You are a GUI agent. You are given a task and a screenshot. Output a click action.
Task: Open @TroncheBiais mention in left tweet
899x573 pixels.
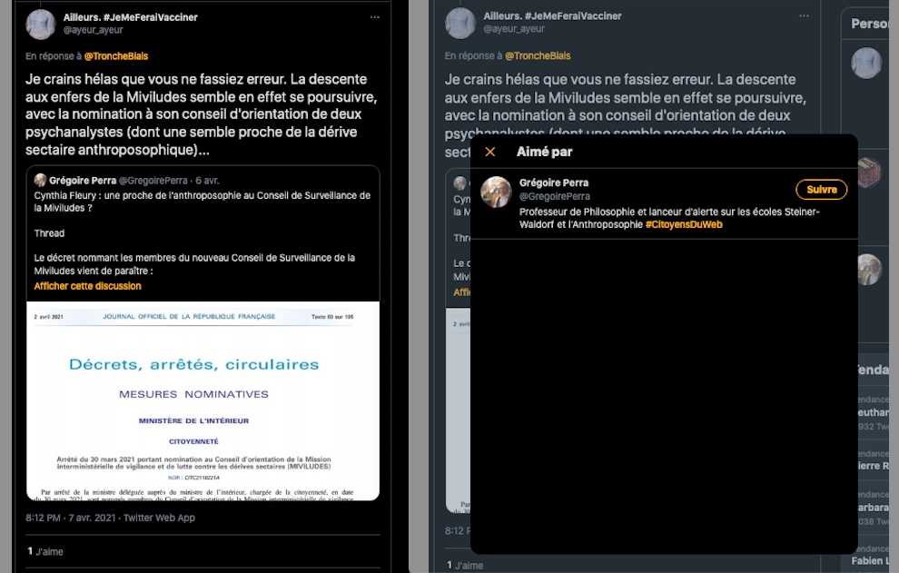(x=116, y=56)
